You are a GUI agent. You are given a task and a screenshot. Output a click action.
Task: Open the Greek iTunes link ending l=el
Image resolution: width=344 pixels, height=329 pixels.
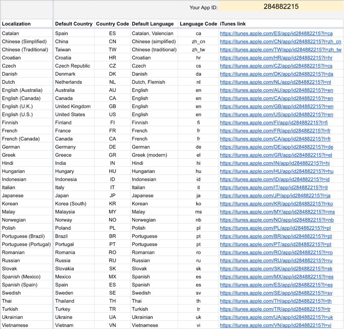click(x=276, y=155)
